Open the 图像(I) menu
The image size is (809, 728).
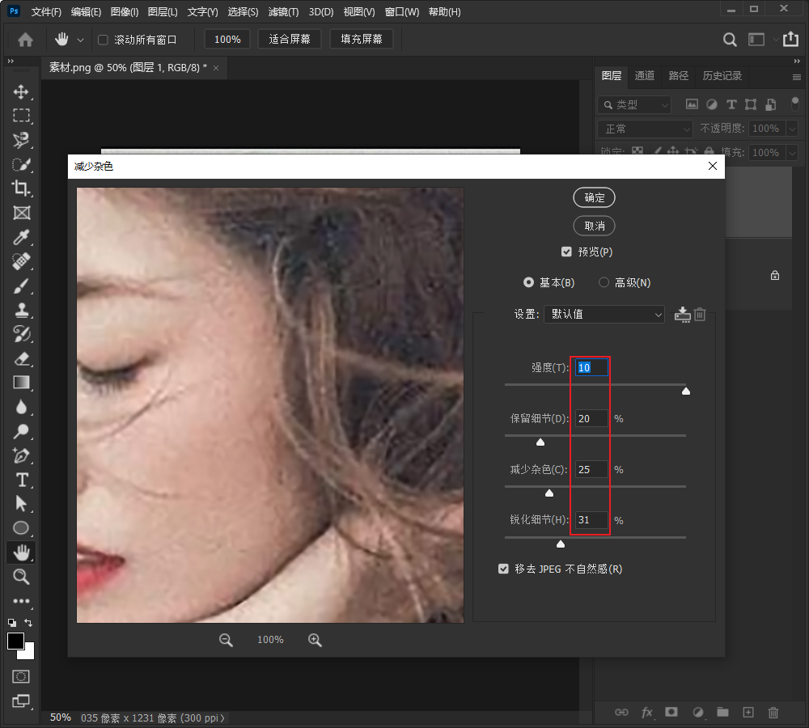125,12
